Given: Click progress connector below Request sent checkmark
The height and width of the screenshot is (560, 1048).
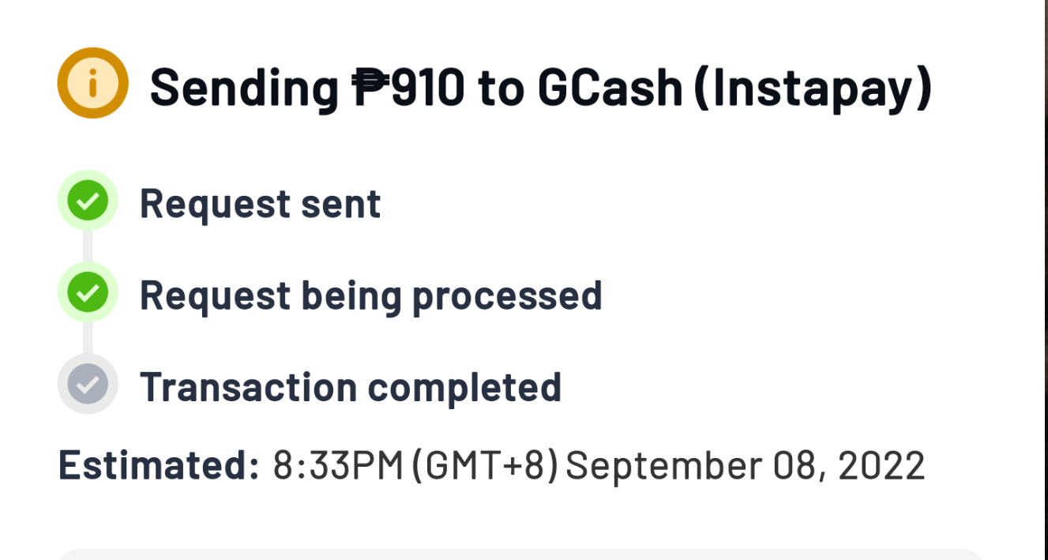Looking at the screenshot, I should click(88, 246).
